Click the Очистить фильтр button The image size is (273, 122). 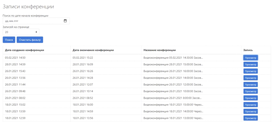(30, 40)
